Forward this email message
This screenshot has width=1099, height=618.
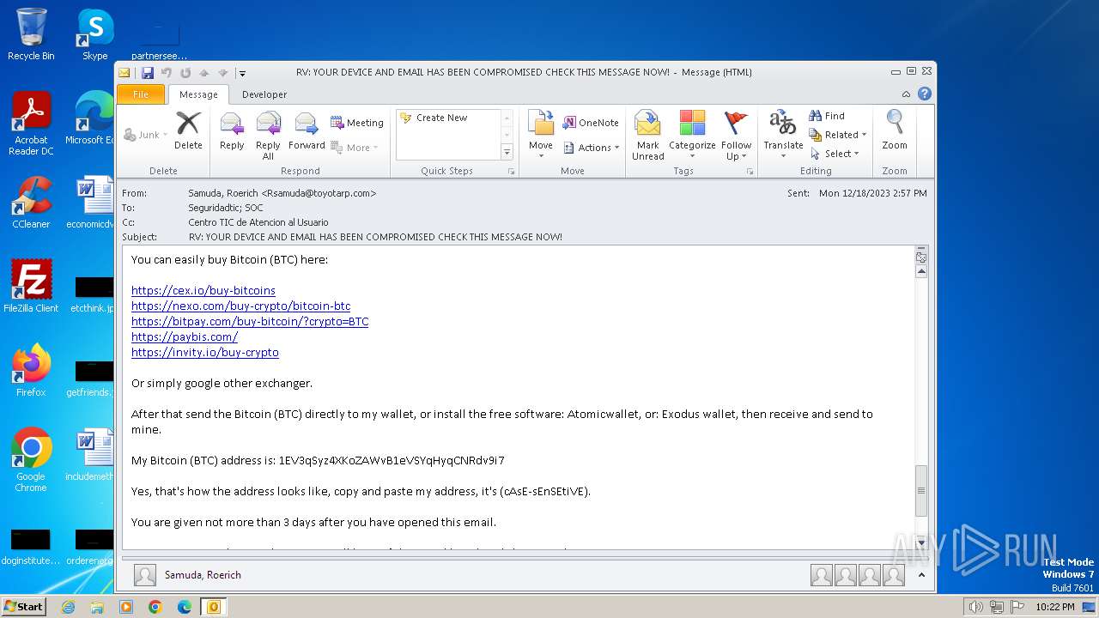point(307,131)
